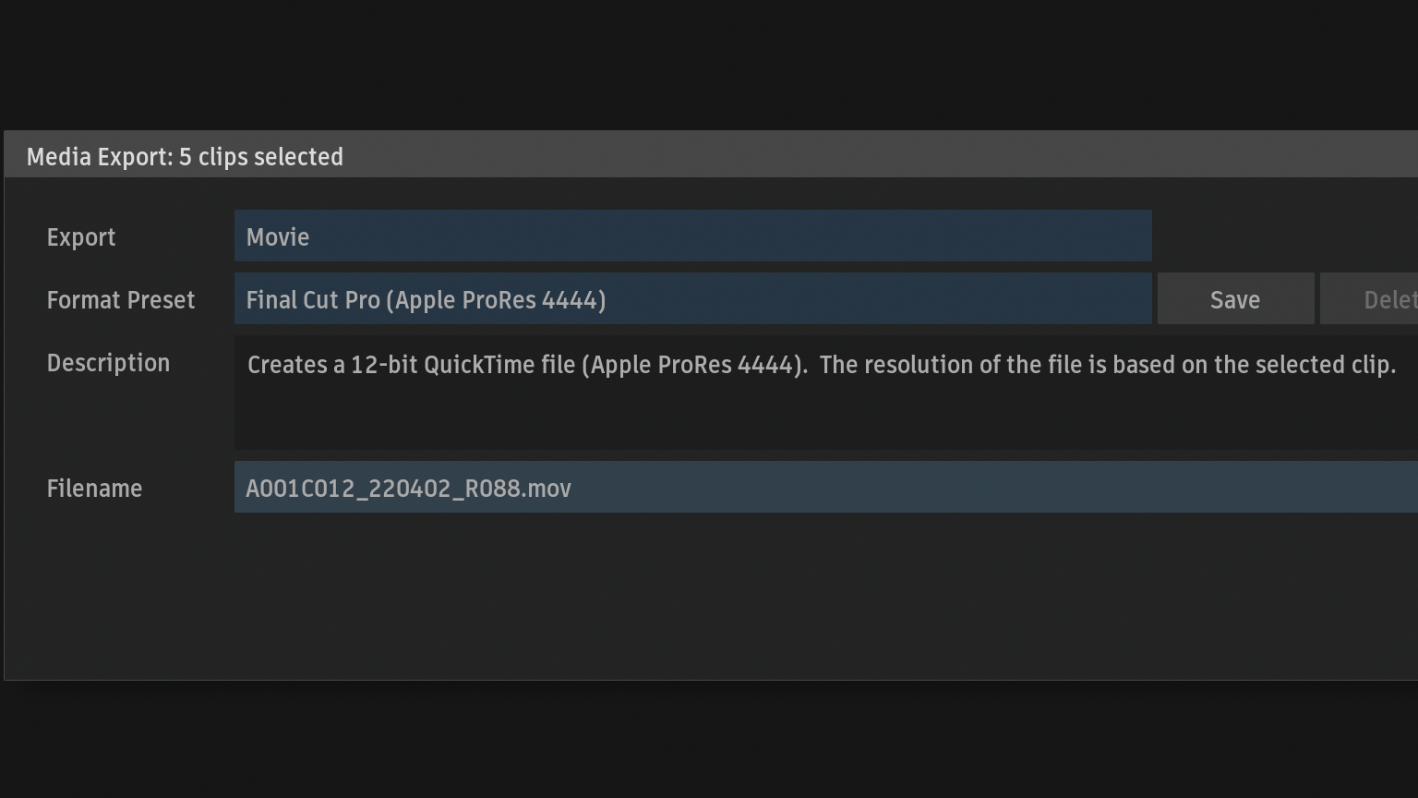Focus the Filename input field
The height and width of the screenshot is (798, 1418).
tap(825, 488)
